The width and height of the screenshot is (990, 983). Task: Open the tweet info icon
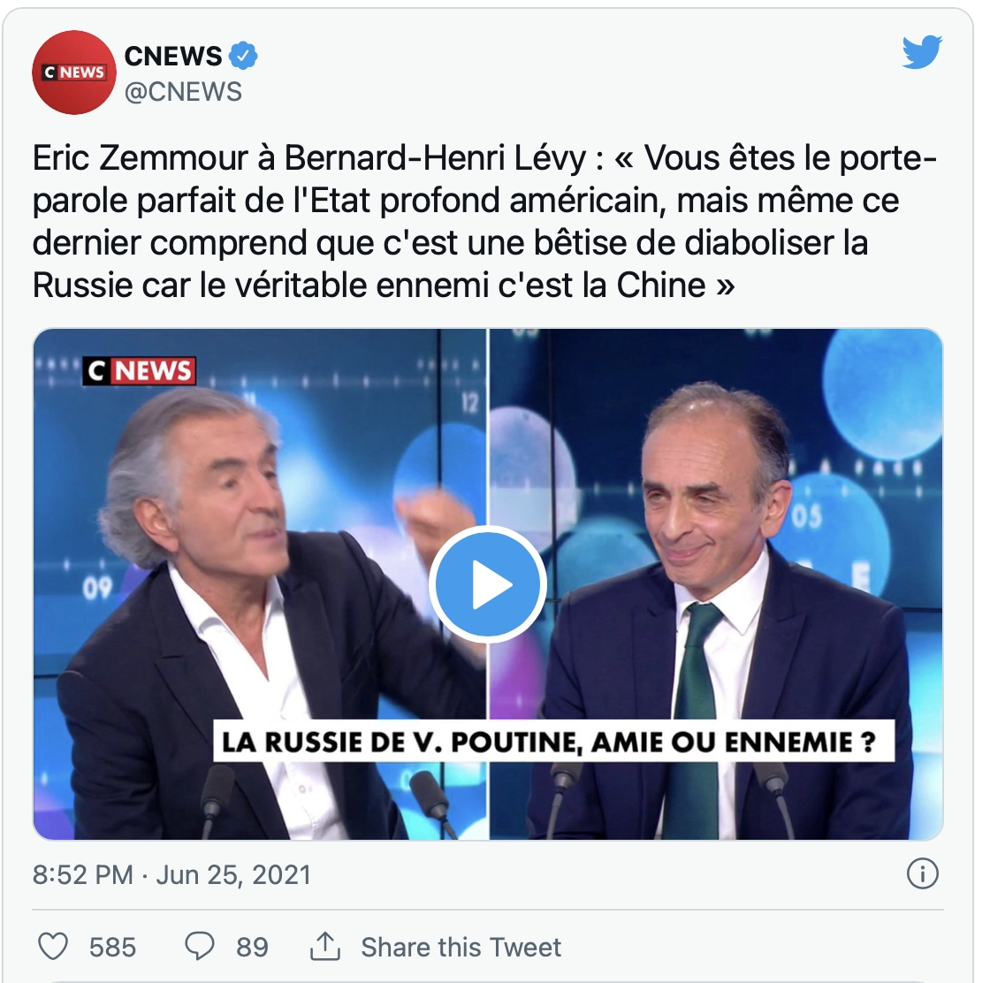click(x=923, y=874)
